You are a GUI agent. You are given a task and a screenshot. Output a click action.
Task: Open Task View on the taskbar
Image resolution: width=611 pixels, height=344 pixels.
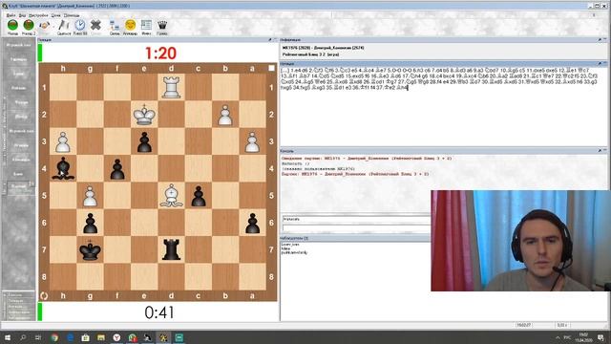pyautogui.click(x=38, y=337)
